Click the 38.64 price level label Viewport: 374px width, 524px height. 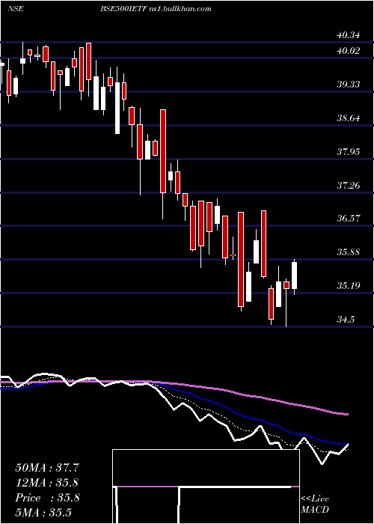[349, 118]
